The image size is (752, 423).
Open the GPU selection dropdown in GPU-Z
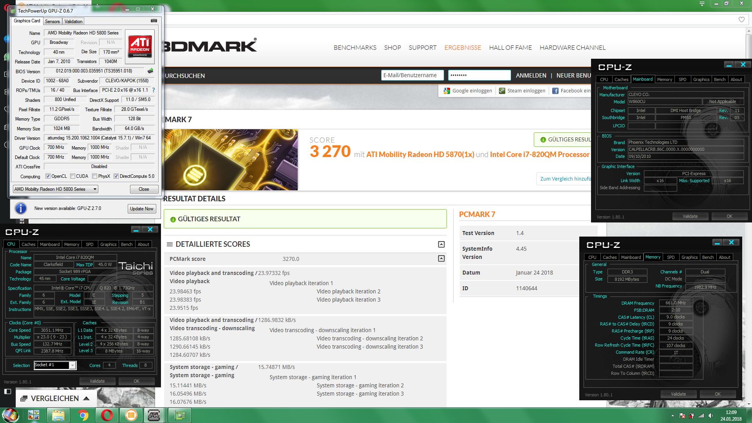click(55, 189)
